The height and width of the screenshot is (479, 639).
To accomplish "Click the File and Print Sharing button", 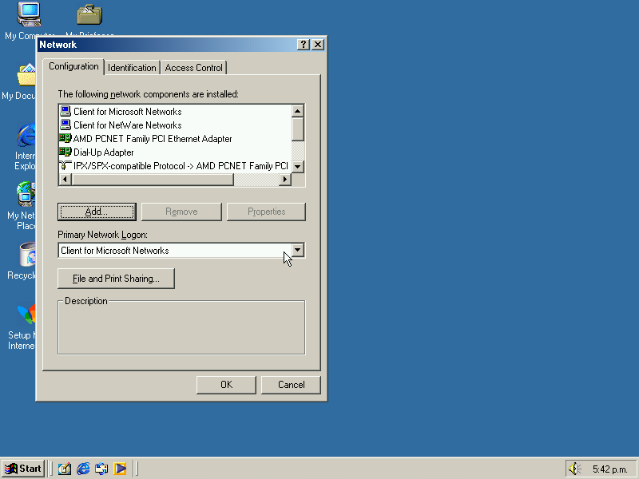I will tap(116, 279).
